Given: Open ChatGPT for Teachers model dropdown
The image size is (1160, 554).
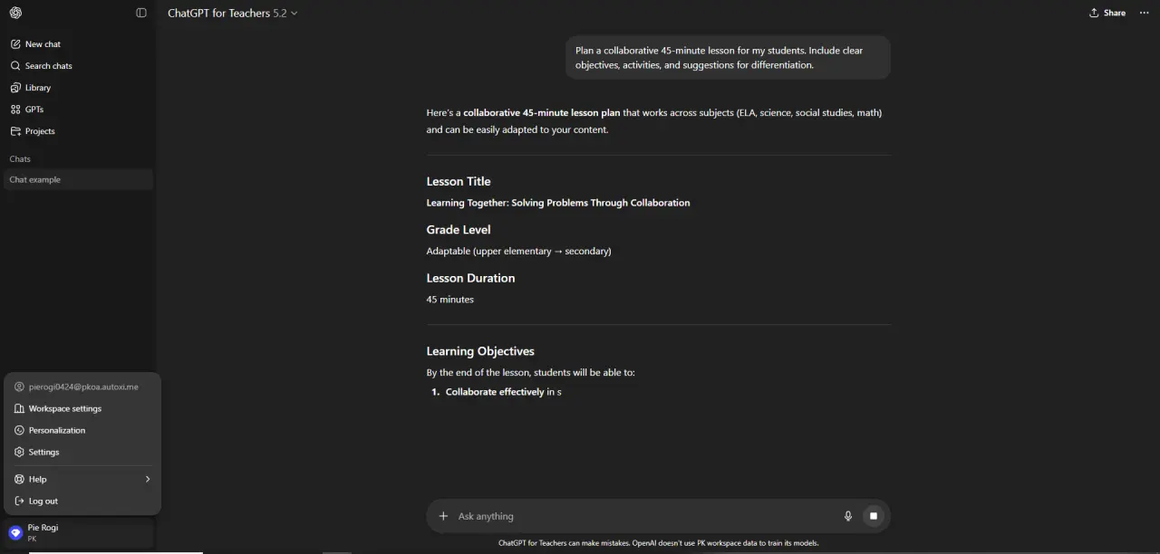Looking at the screenshot, I should [233, 13].
